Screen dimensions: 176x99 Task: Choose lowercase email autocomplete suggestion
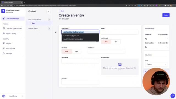pos(80,36)
